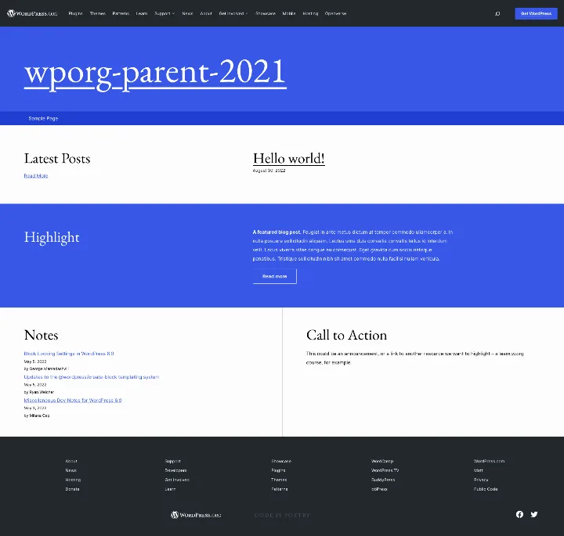
Task: Click the News link in the footer
Action: tap(70, 470)
